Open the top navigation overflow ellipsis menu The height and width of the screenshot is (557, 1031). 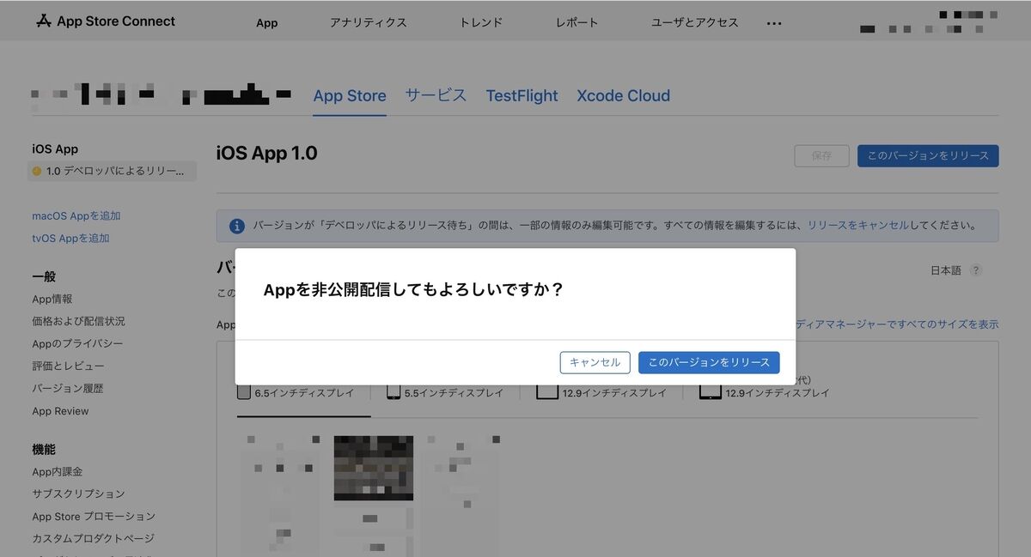(774, 23)
